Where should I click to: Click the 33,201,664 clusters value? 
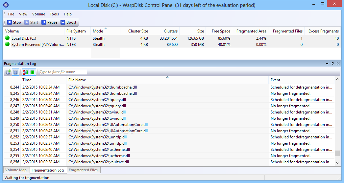click(169, 38)
